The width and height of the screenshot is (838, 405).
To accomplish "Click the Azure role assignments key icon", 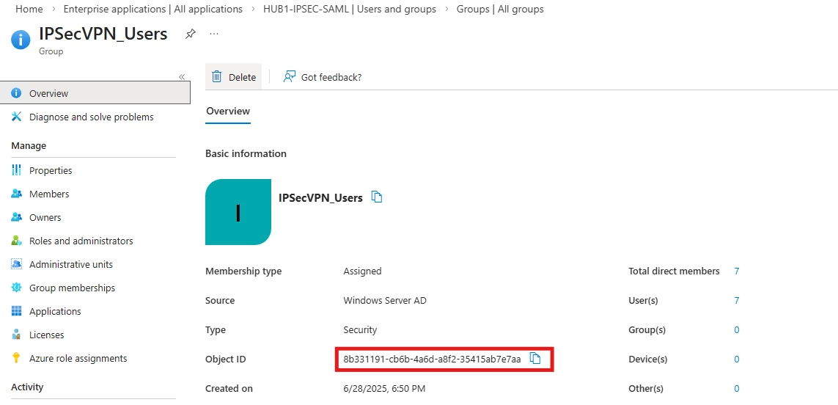I will [17, 358].
